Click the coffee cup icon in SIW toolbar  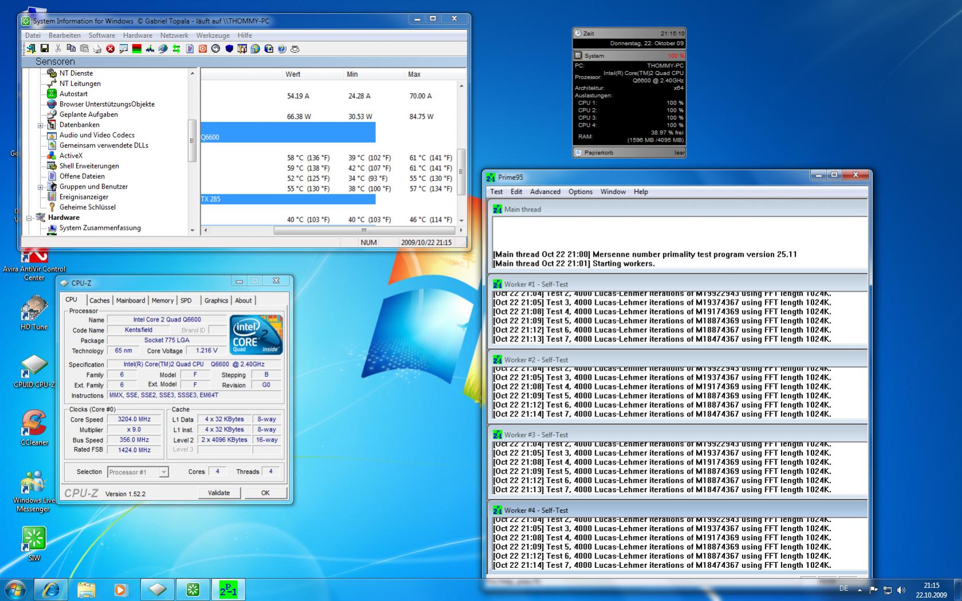pos(295,49)
